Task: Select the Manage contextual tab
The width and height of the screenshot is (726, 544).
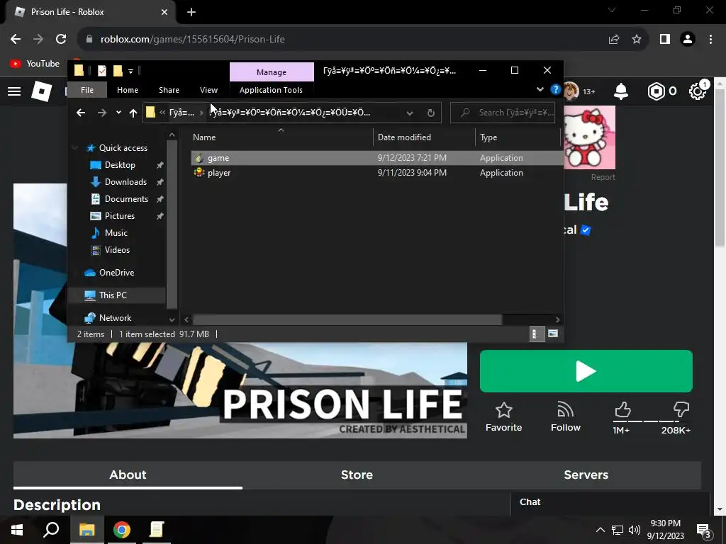Action: click(x=272, y=72)
